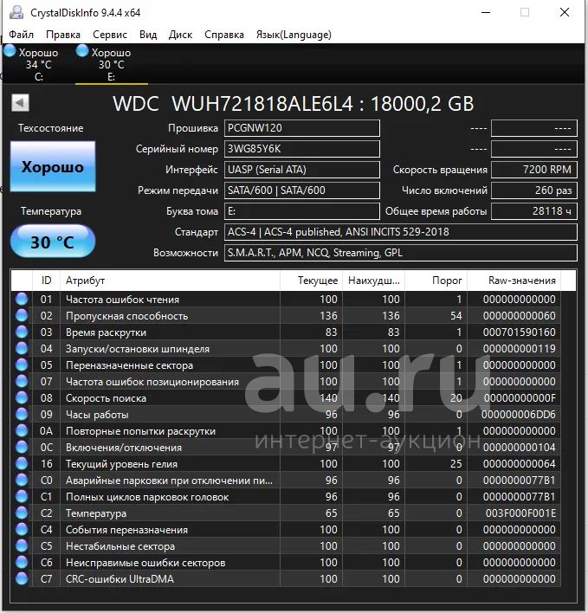Click the Raw-значения column header

coord(514,281)
